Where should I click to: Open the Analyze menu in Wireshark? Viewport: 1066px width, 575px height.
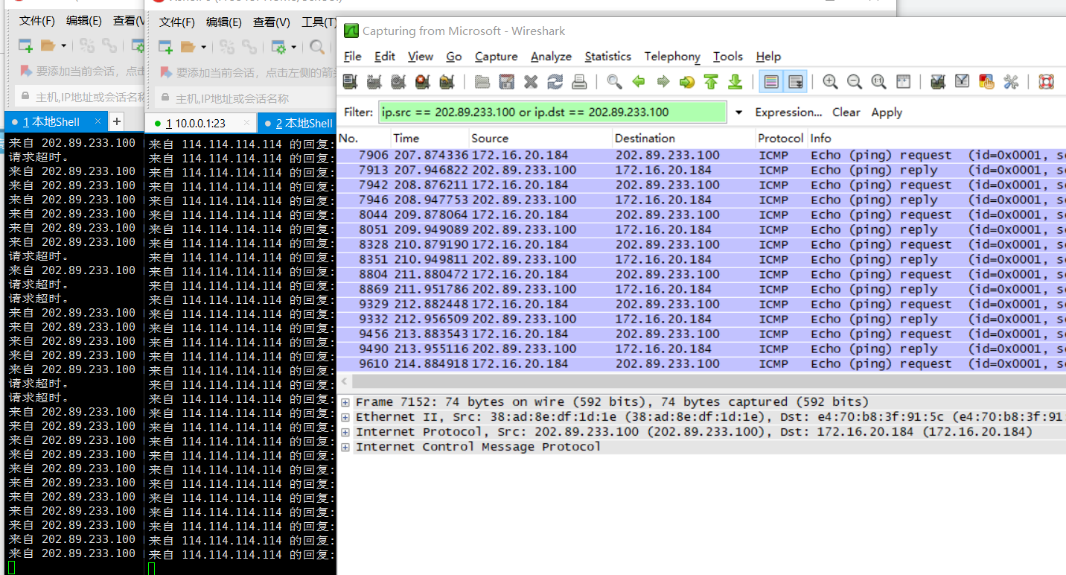point(551,57)
